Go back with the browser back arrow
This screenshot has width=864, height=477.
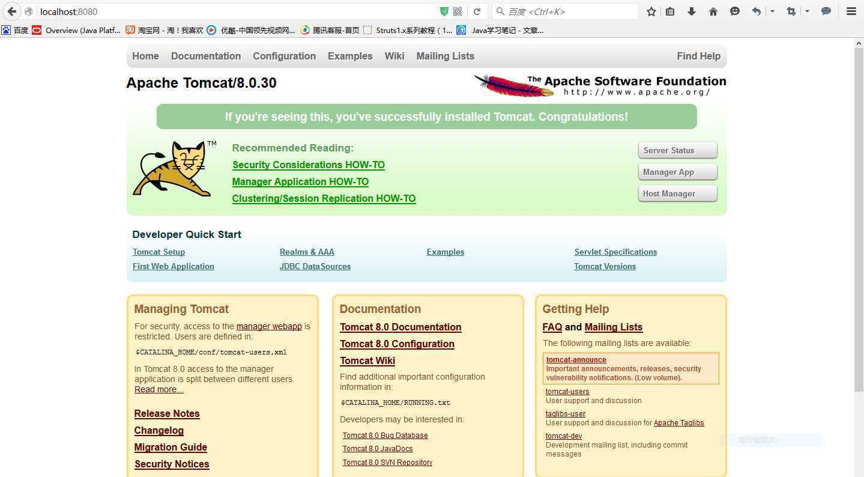[x=11, y=11]
